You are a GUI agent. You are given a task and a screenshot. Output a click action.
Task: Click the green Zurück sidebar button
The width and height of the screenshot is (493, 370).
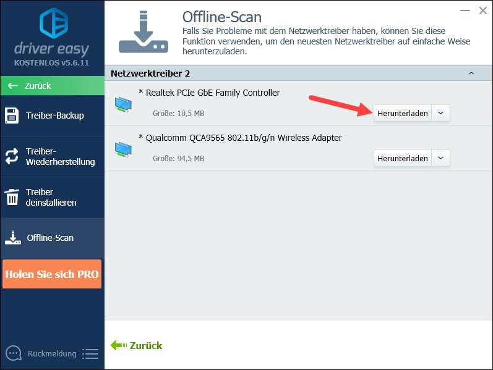[53, 85]
